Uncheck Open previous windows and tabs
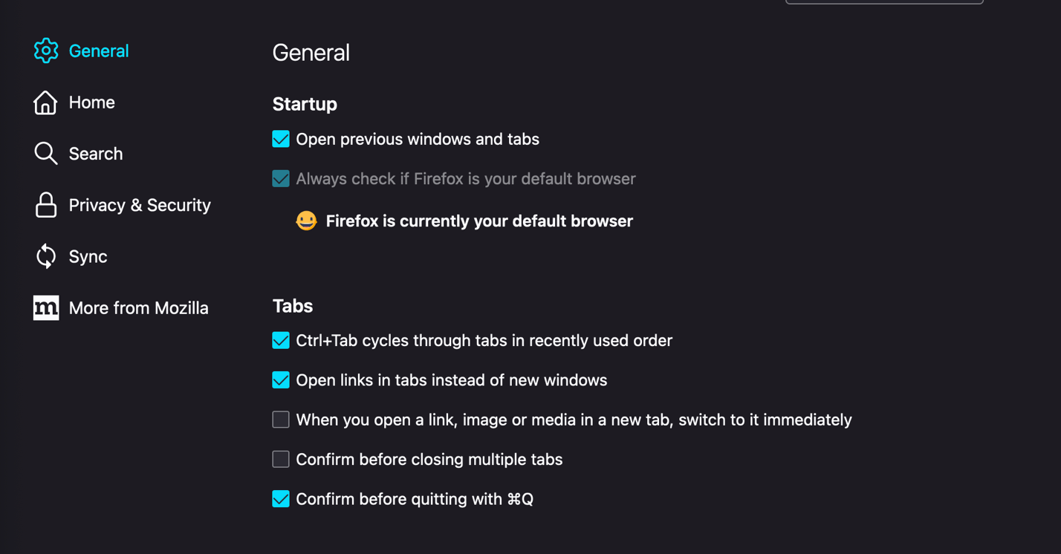The height and width of the screenshot is (554, 1061). point(281,139)
